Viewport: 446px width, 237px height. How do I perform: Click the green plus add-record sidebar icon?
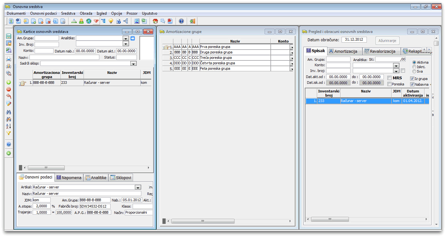pyautogui.click(x=9, y=82)
